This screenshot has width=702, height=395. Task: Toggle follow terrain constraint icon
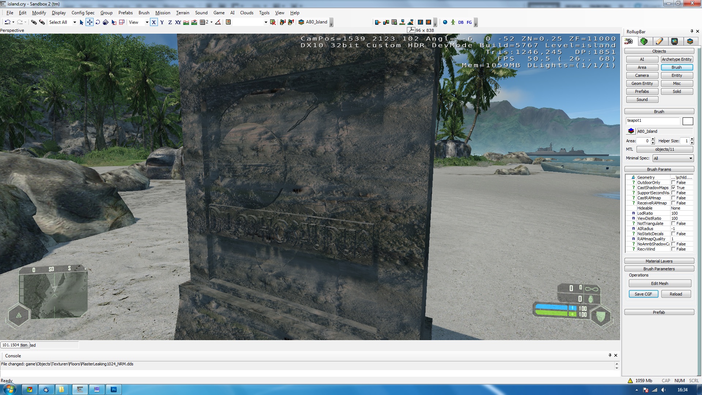click(186, 22)
